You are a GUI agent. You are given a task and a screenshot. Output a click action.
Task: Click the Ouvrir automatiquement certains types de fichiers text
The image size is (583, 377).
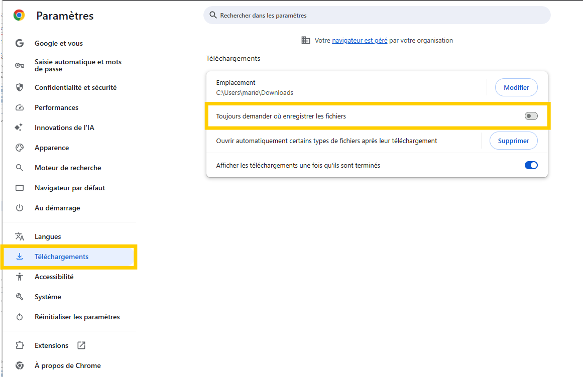click(326, 141)
